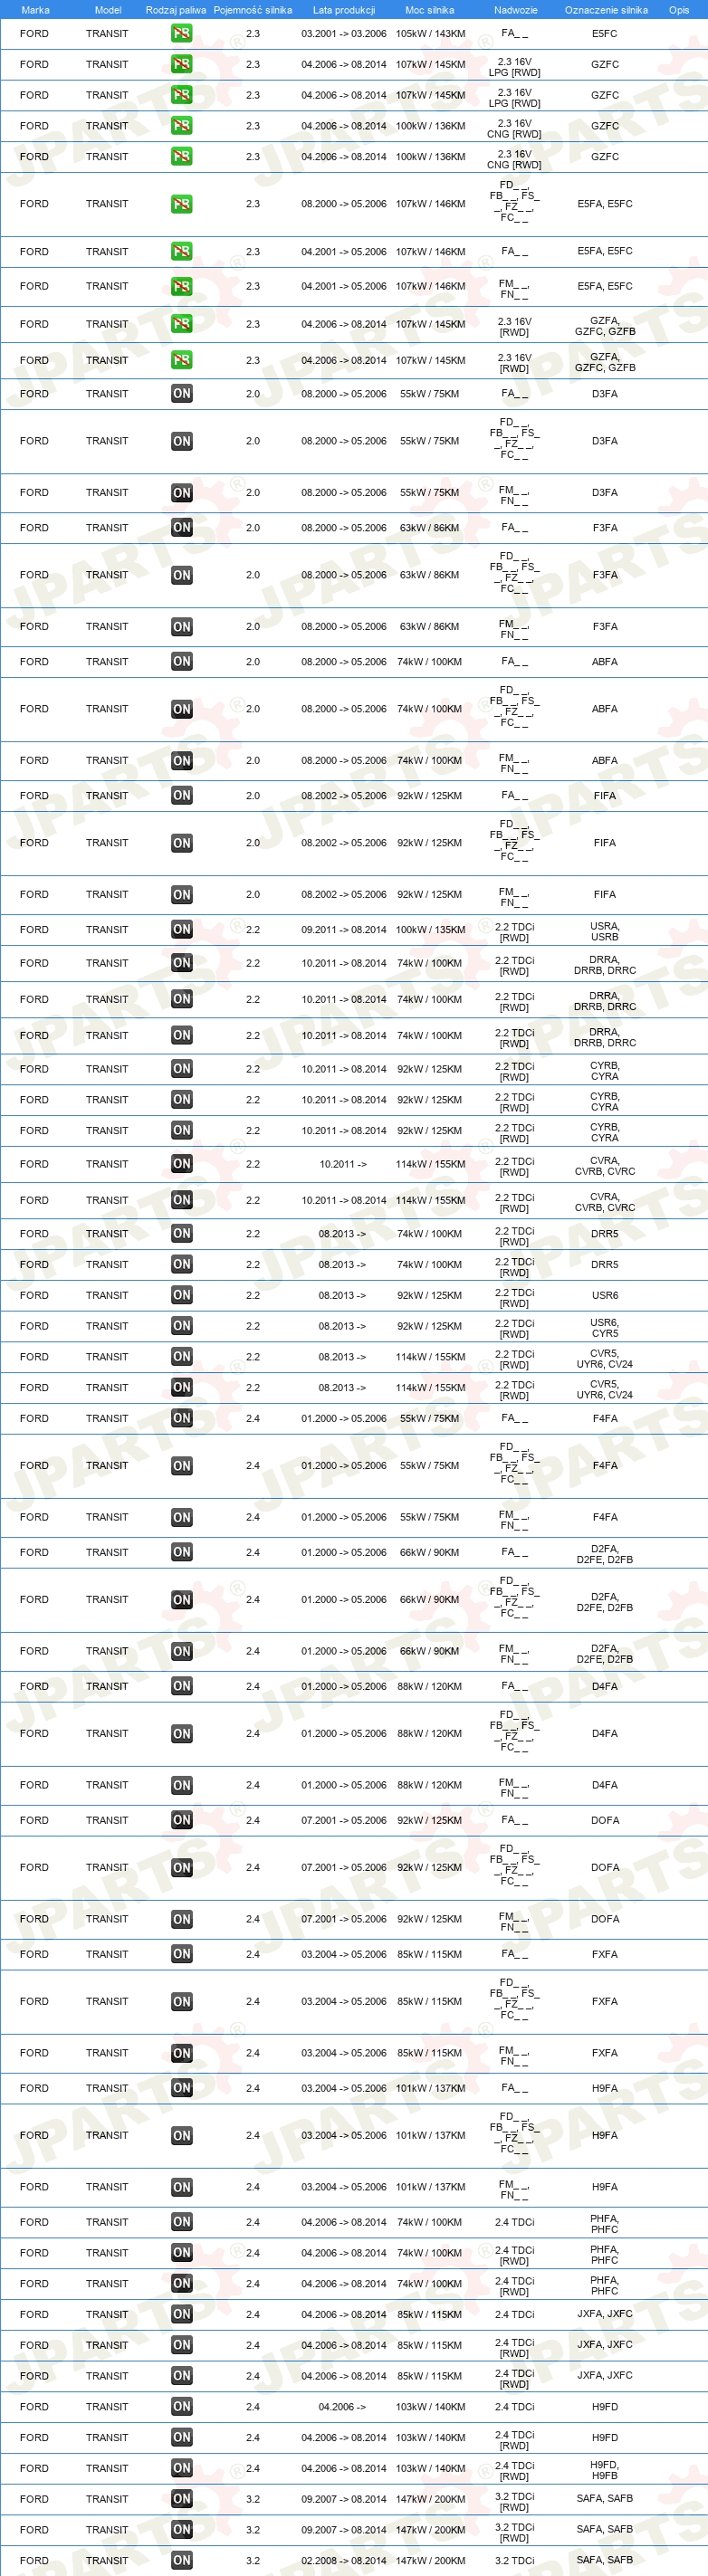Click the ON icon in the D2FA, D2FE, D2FB FA_ _ row
Image resolution: width=708 pixels, height=2576 pixels.
(181, 1552)
